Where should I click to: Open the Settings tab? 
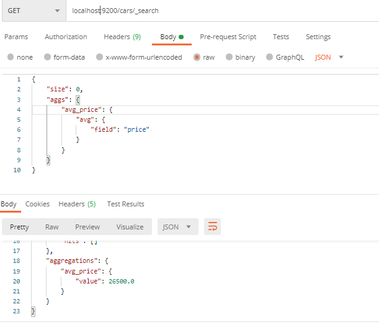(x=318, y=37)
